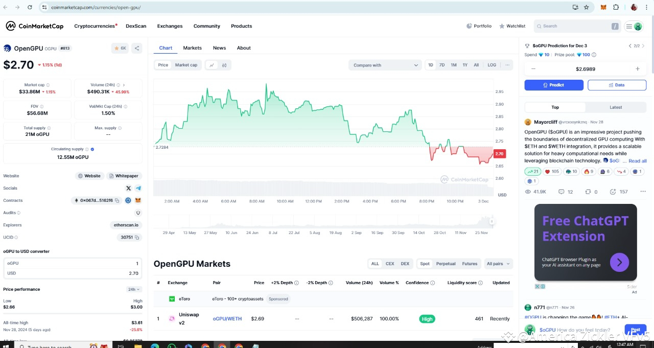Open Mayorcliff post more options menu

[643, 192]
